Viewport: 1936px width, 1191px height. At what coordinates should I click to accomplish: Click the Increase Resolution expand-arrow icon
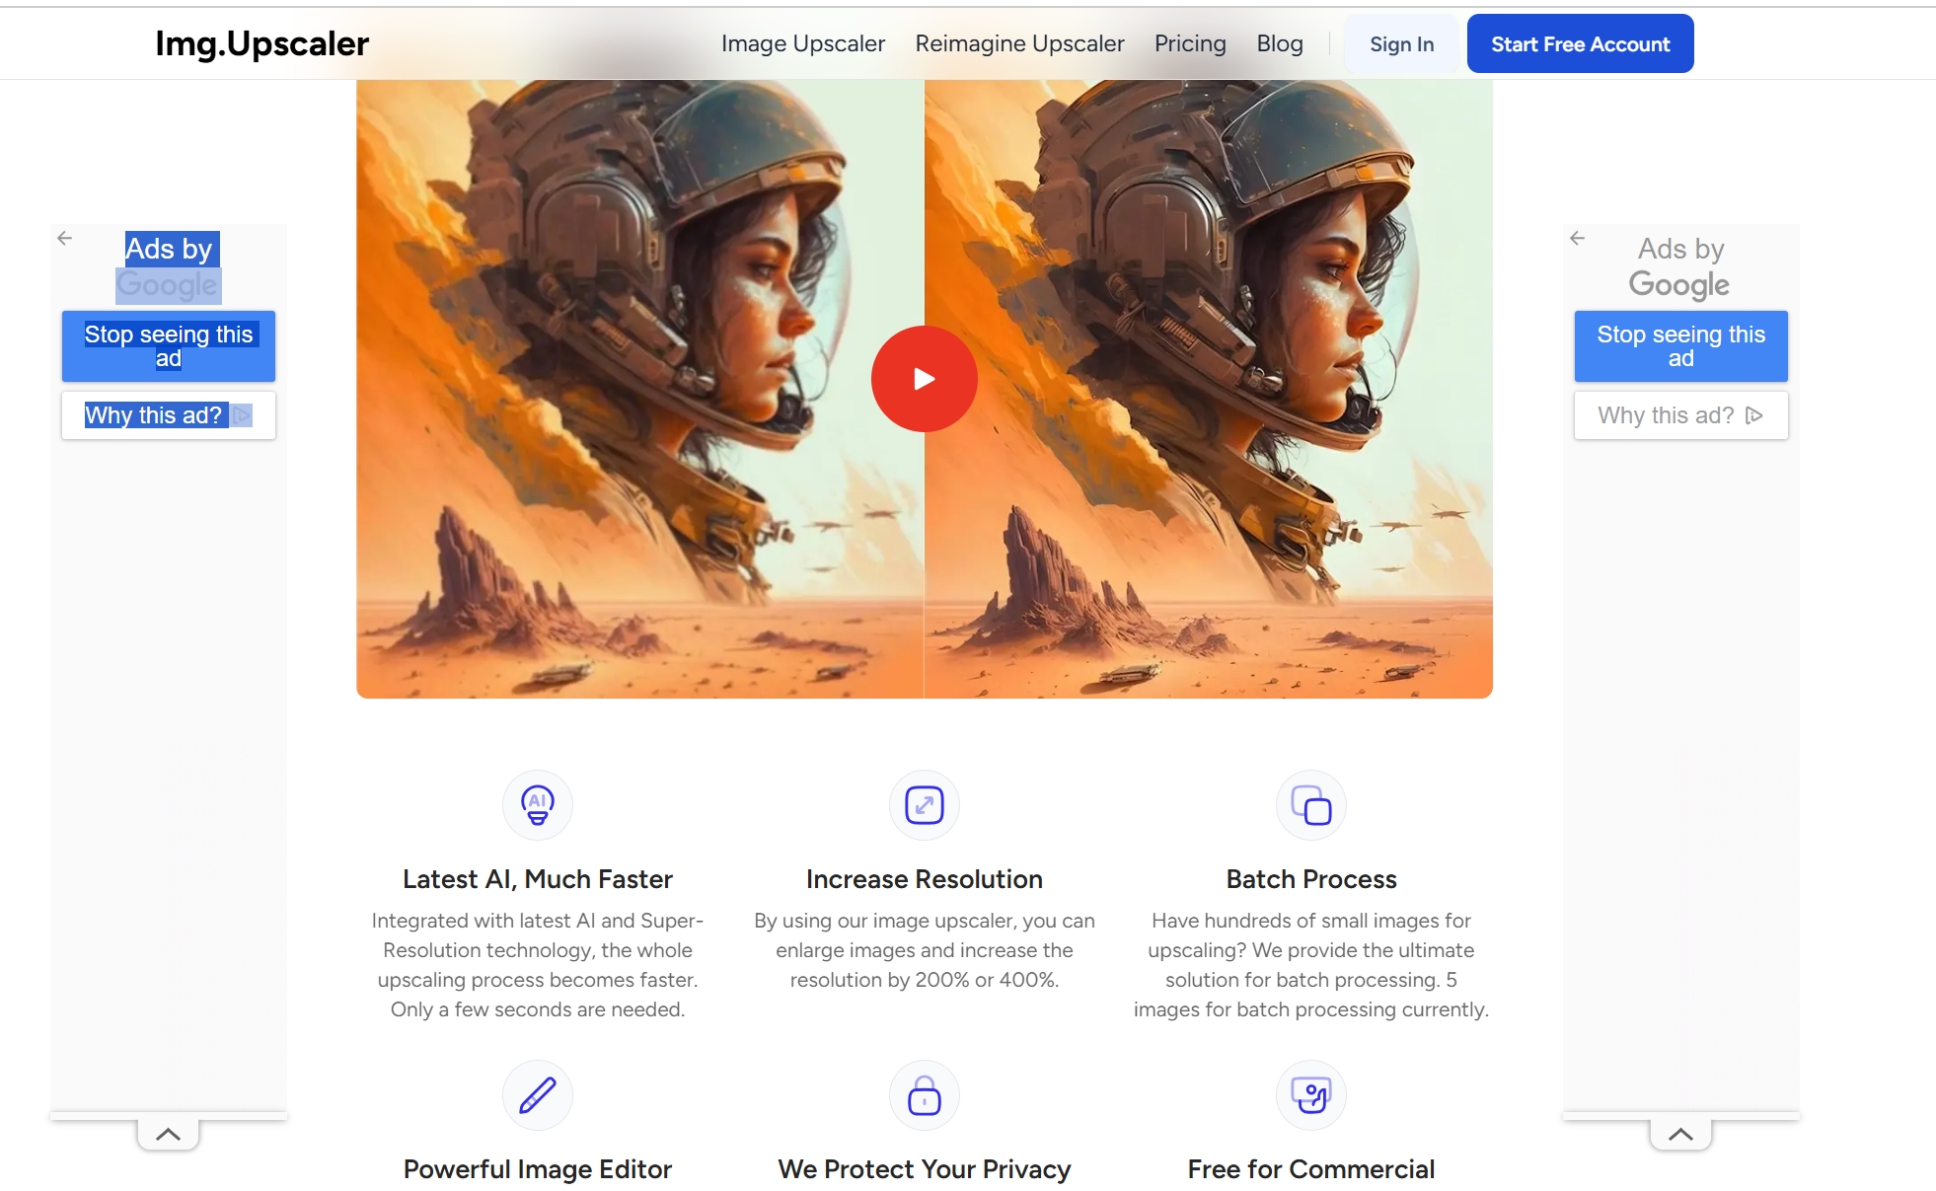click(x=924, y=805)
